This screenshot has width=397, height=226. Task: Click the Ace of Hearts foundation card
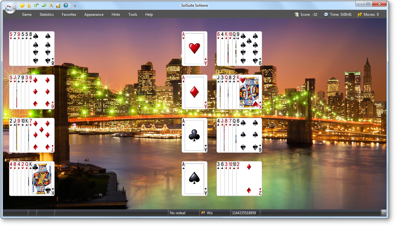[x=194, y=48]
